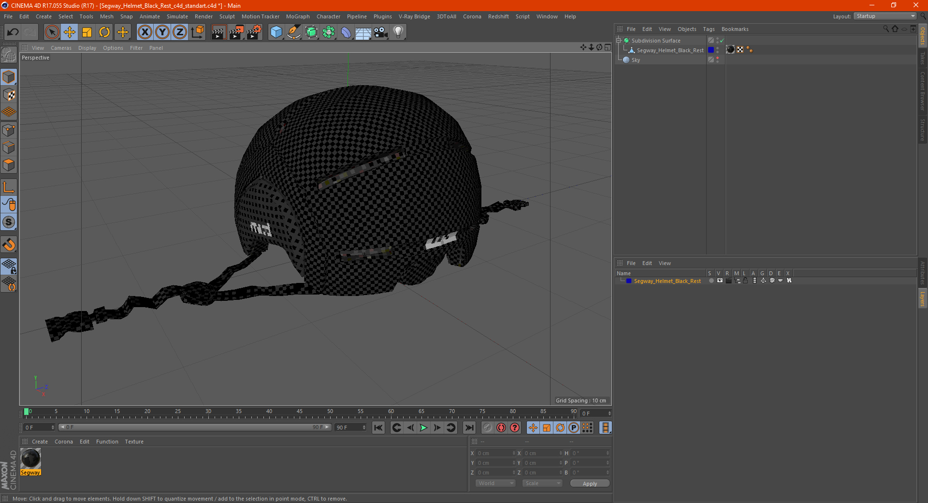Render the current view
Image resolution: width=928 pixels, height=503 pixels.
(218, 32)
